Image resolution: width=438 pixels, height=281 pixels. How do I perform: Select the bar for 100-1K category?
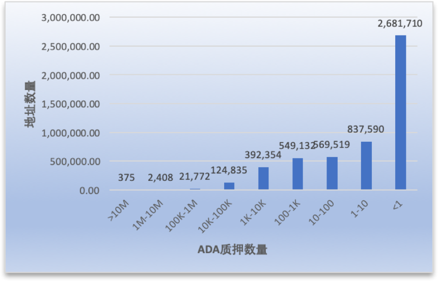point(298,174)
